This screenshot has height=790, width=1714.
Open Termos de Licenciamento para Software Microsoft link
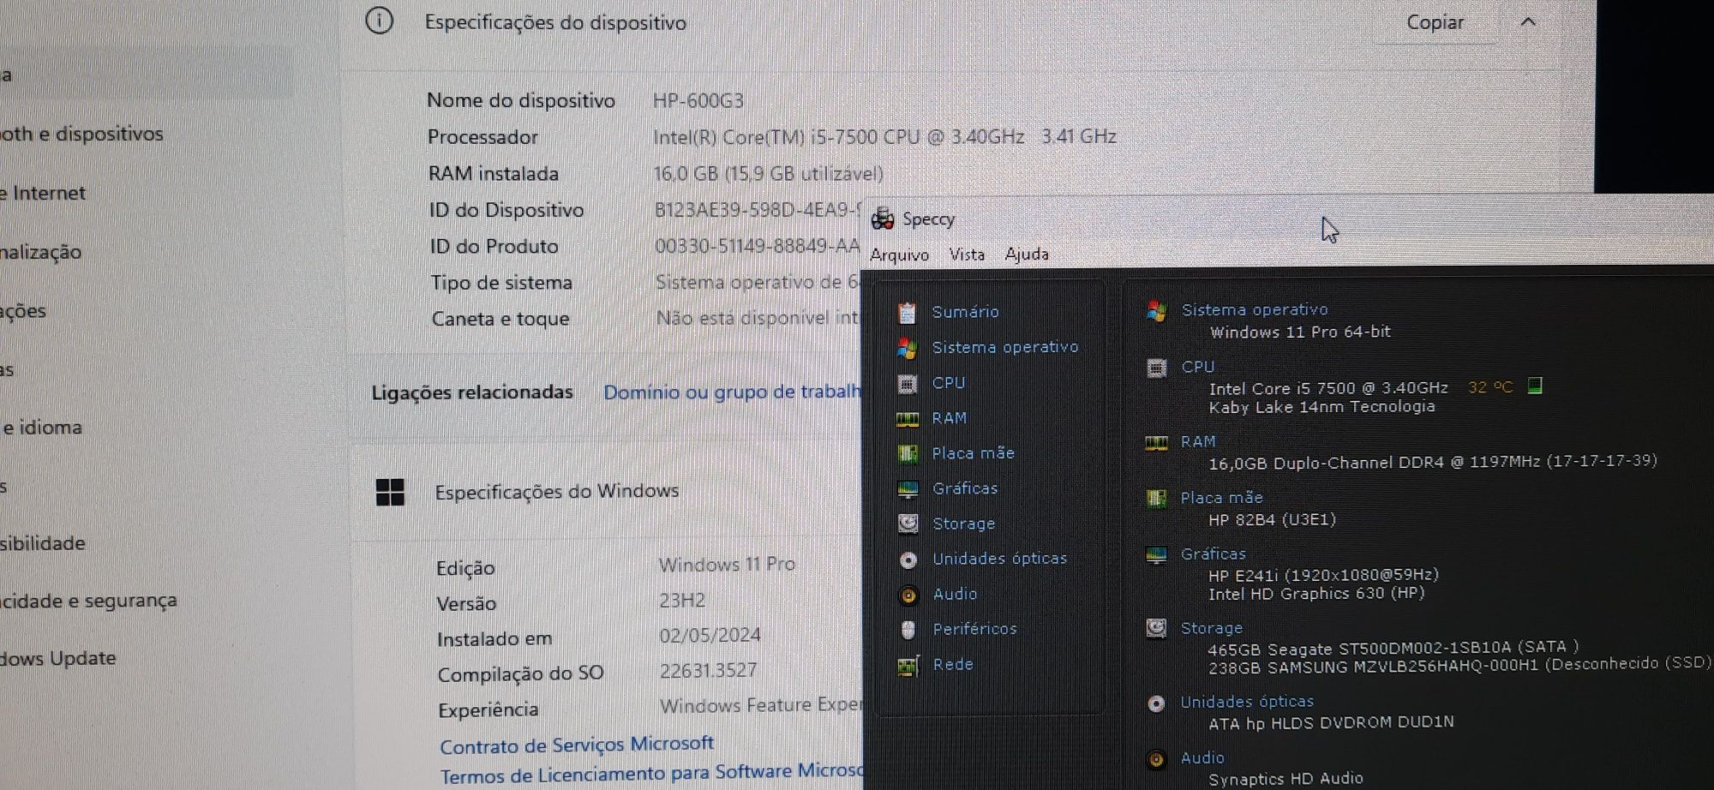click(651, 774)
